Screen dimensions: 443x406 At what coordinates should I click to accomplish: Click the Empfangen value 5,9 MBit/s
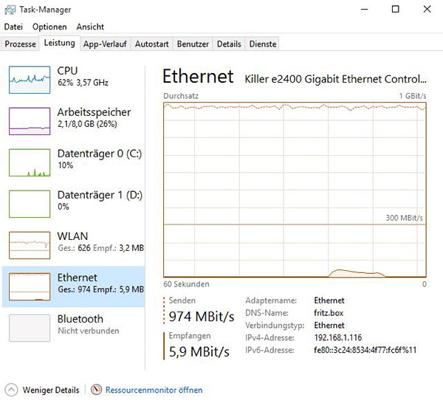coord(199,352)
